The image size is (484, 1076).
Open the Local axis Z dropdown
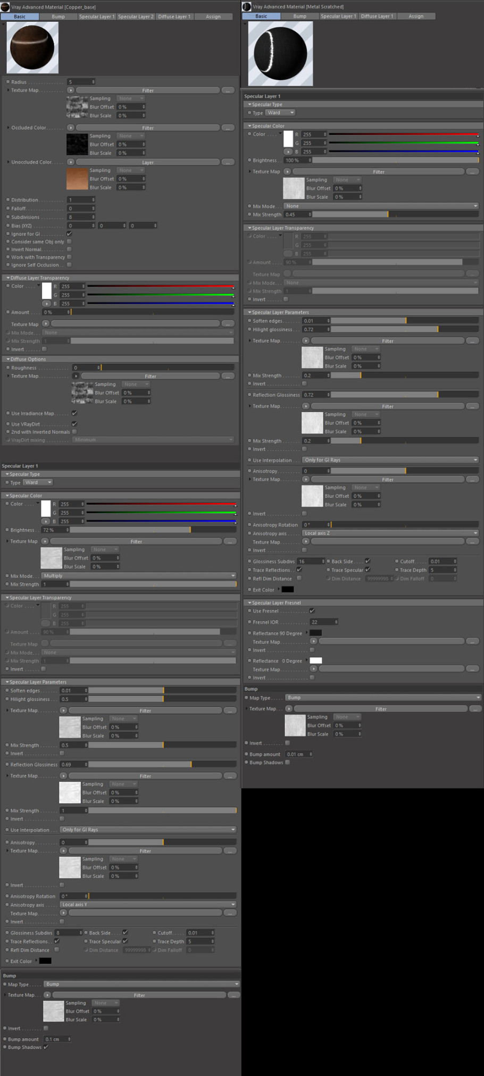(391, 533)
